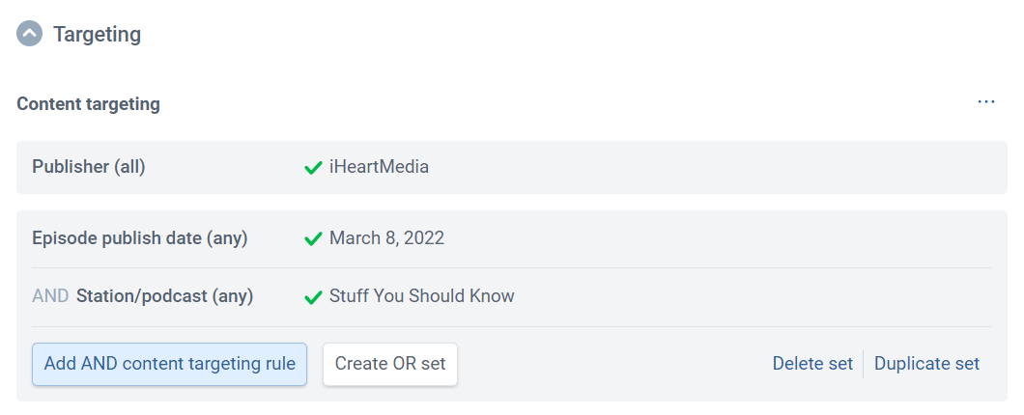Collapse the Targeting section chevron
1024x415 pixels.
point(30,34)
